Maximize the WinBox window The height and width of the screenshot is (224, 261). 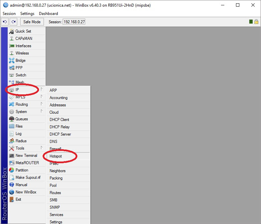coord(238,5)
